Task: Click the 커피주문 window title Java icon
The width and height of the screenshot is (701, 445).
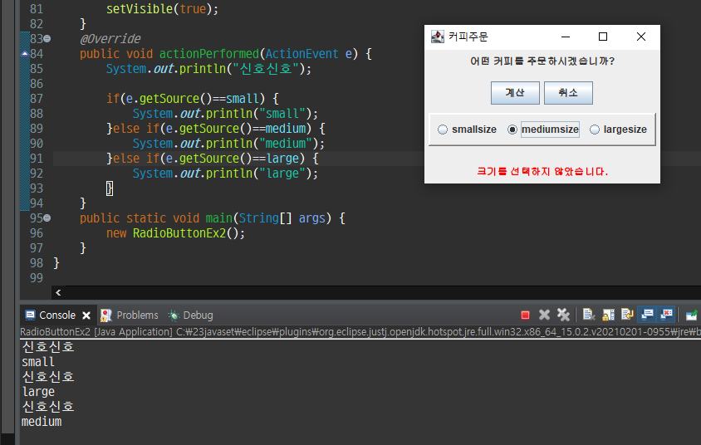Action: pos(437,37)
